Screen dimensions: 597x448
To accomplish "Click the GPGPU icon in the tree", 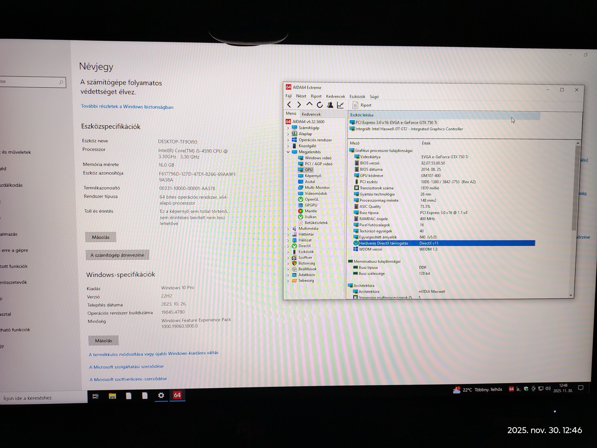I will point(301,205).
